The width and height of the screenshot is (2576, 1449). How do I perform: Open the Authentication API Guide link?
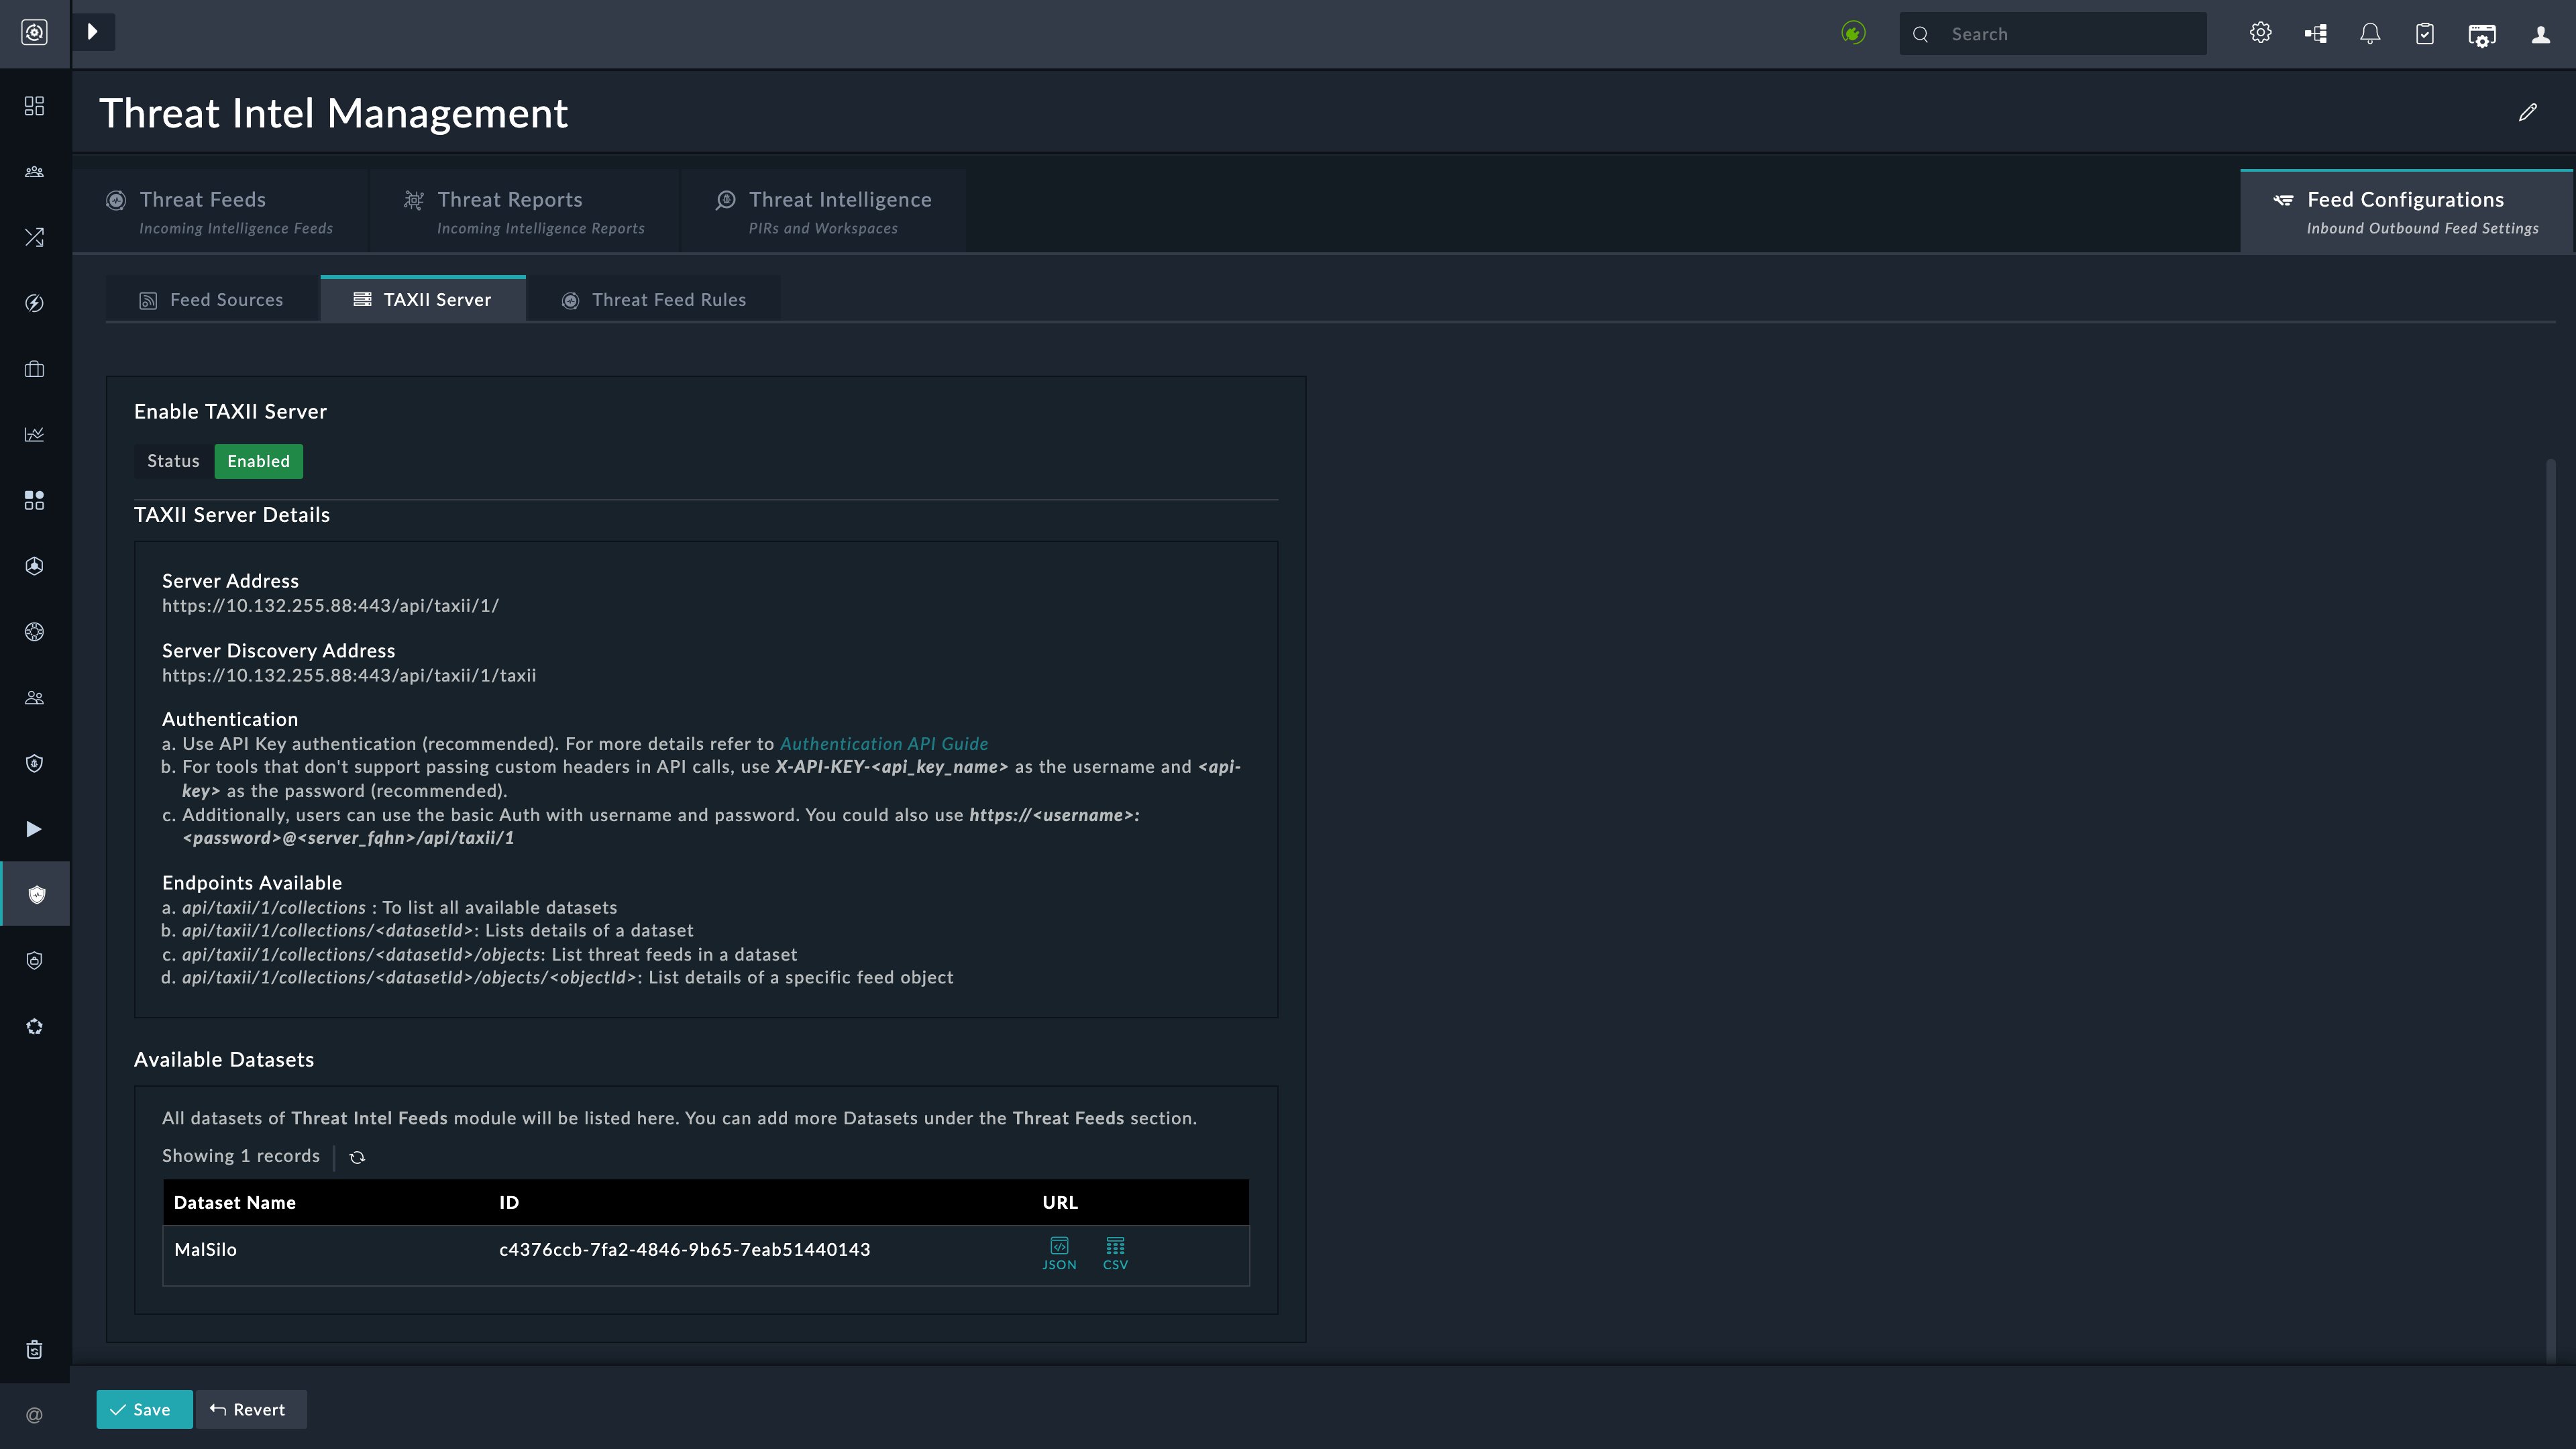pyautogui.click(x=883, y=744)
